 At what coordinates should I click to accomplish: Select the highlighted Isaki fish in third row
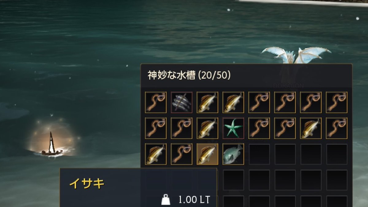(207, 154)
